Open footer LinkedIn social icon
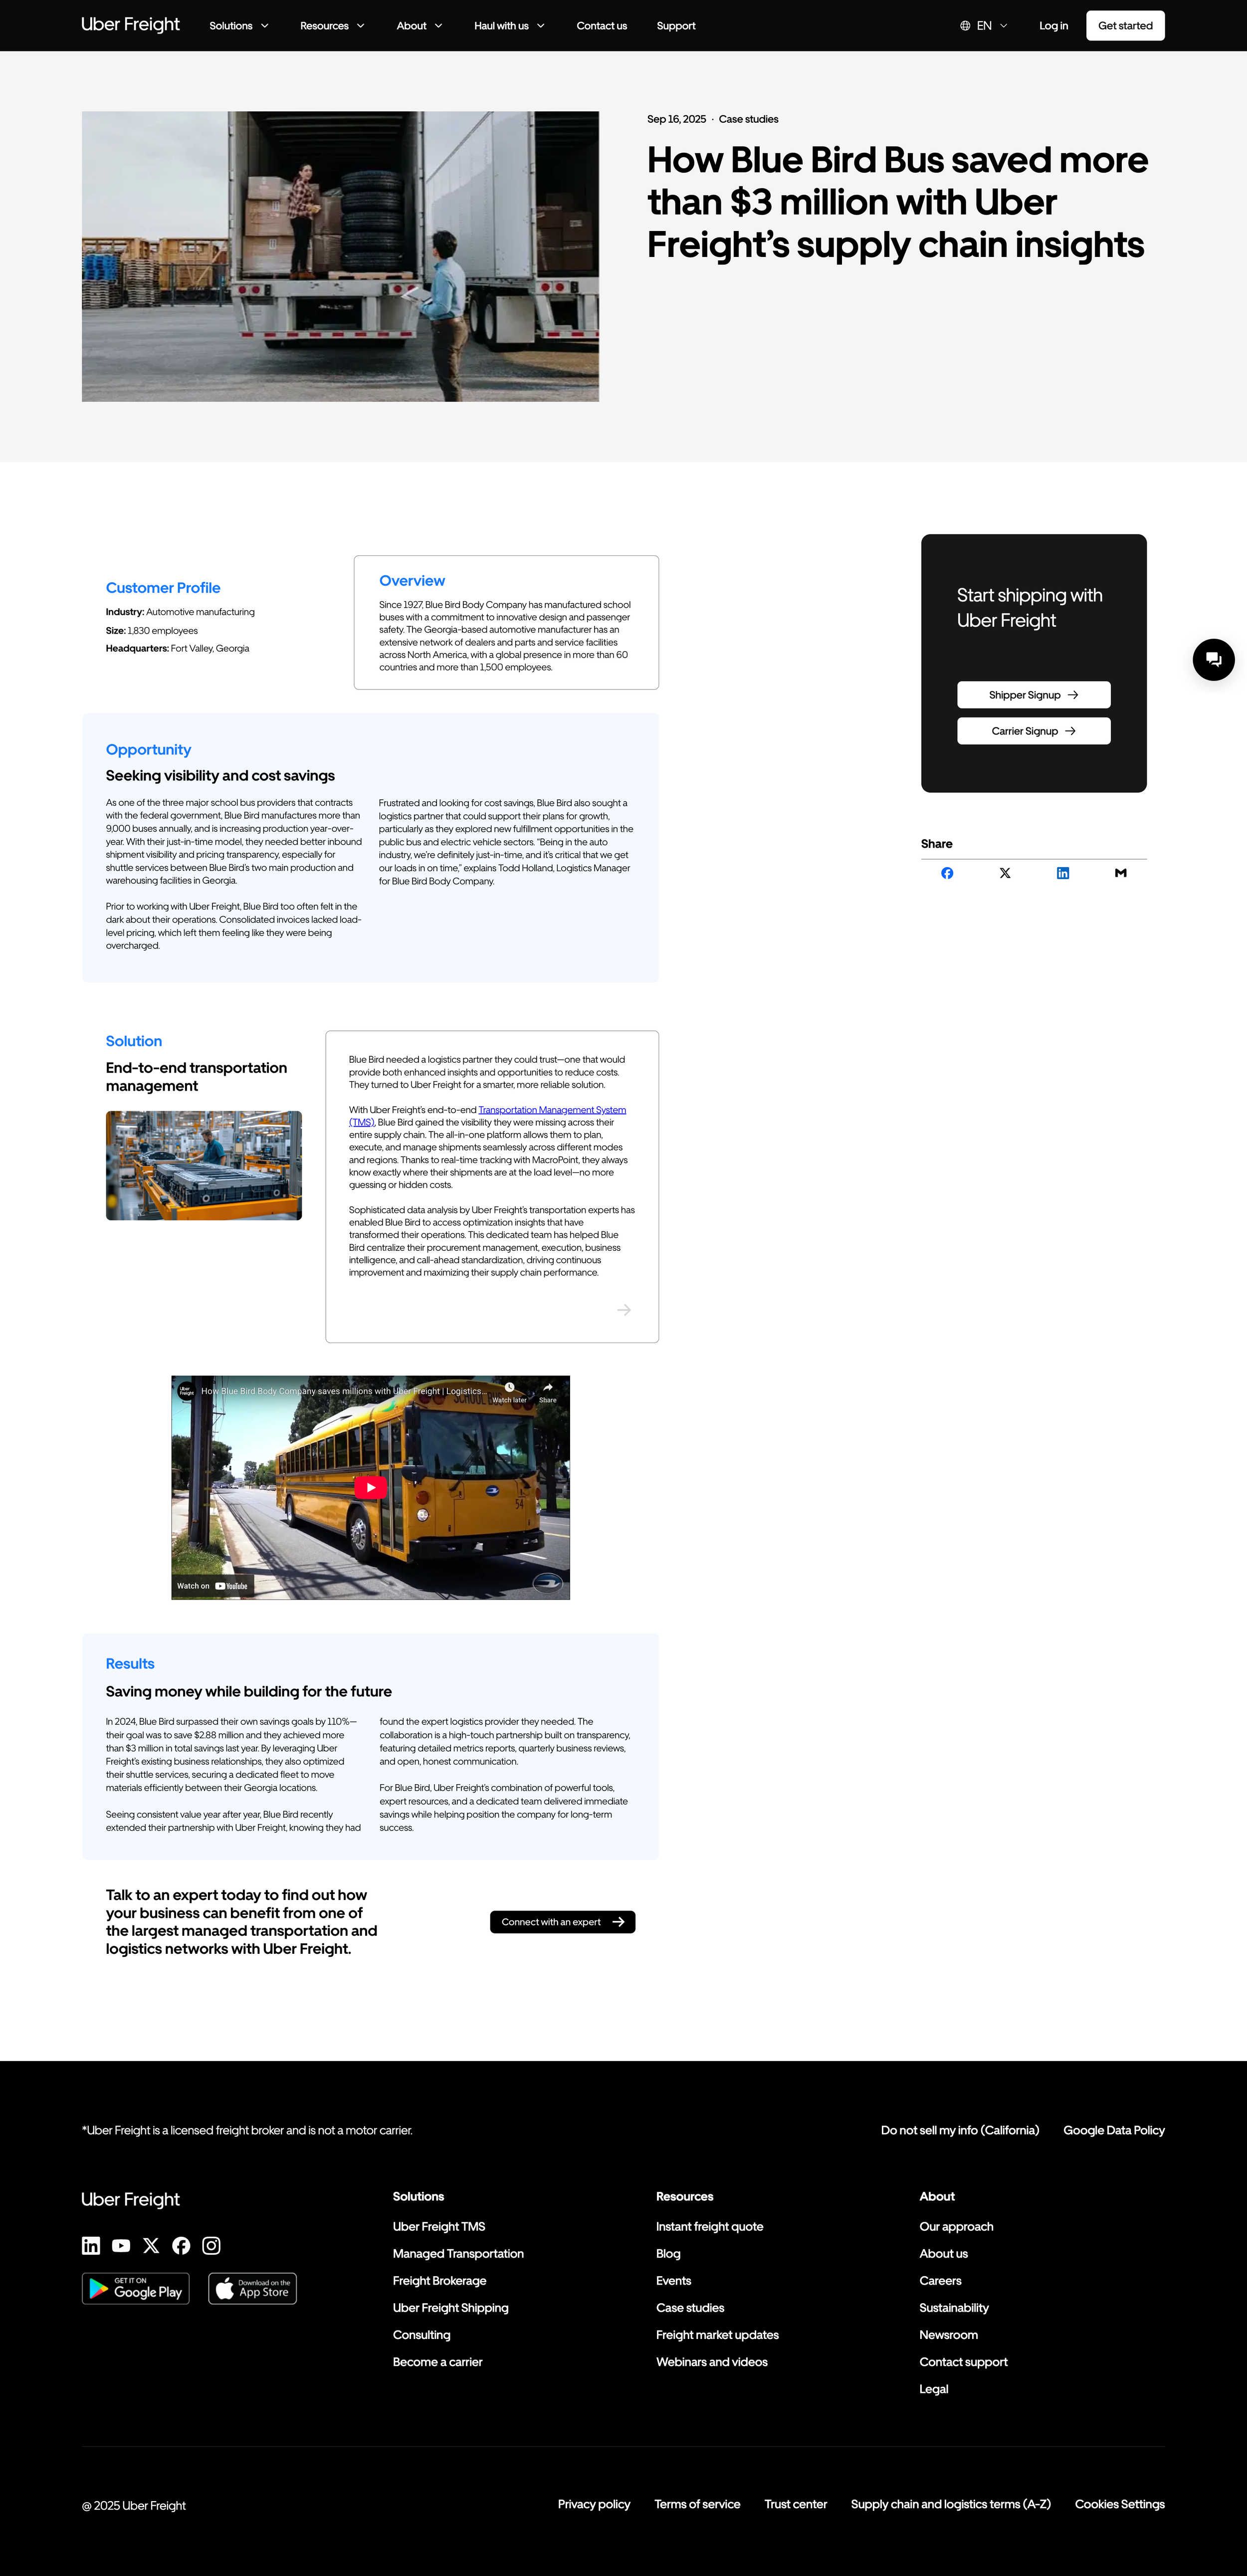This screenshot has height=2576, width=1247. 91,2245
